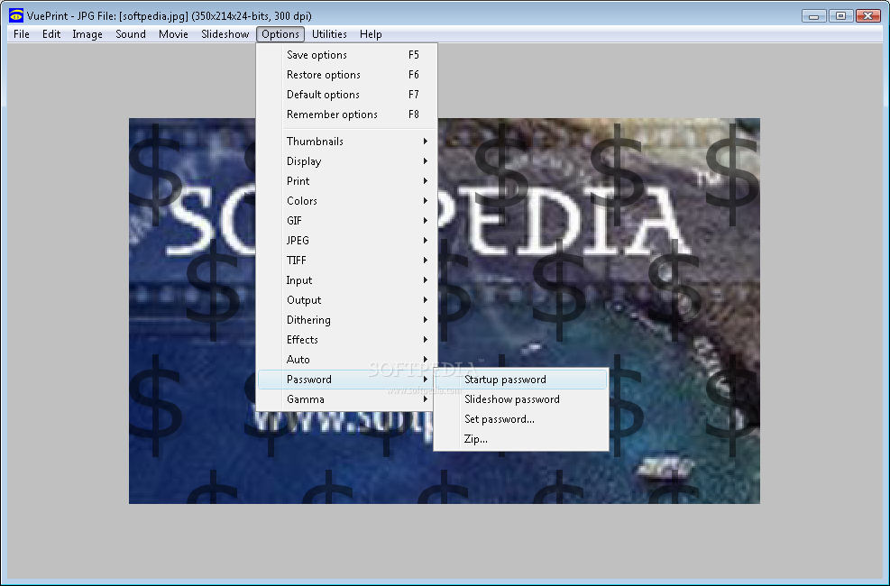Expand the Input submenu

point(347,280)
